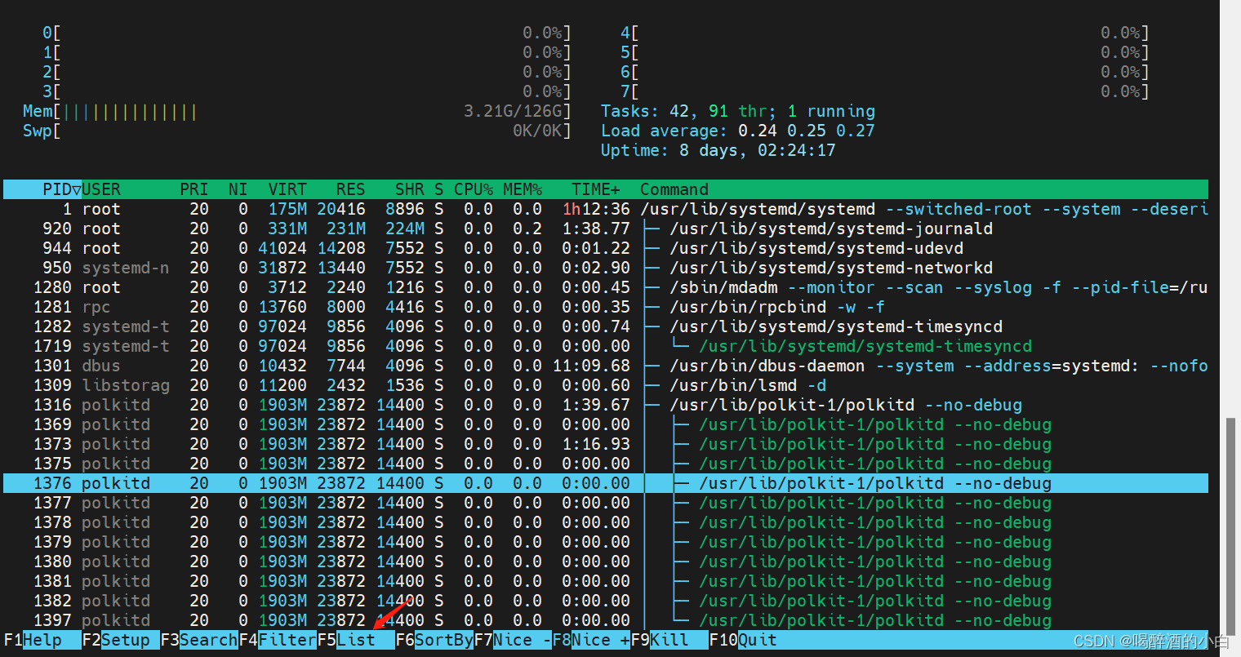Sort by the Command column header
This screenshot has height=657, width=1241.
(674, 189)
